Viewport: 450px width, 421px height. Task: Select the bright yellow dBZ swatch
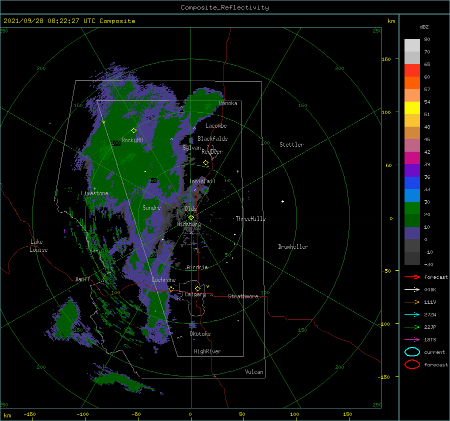point(412,108)
